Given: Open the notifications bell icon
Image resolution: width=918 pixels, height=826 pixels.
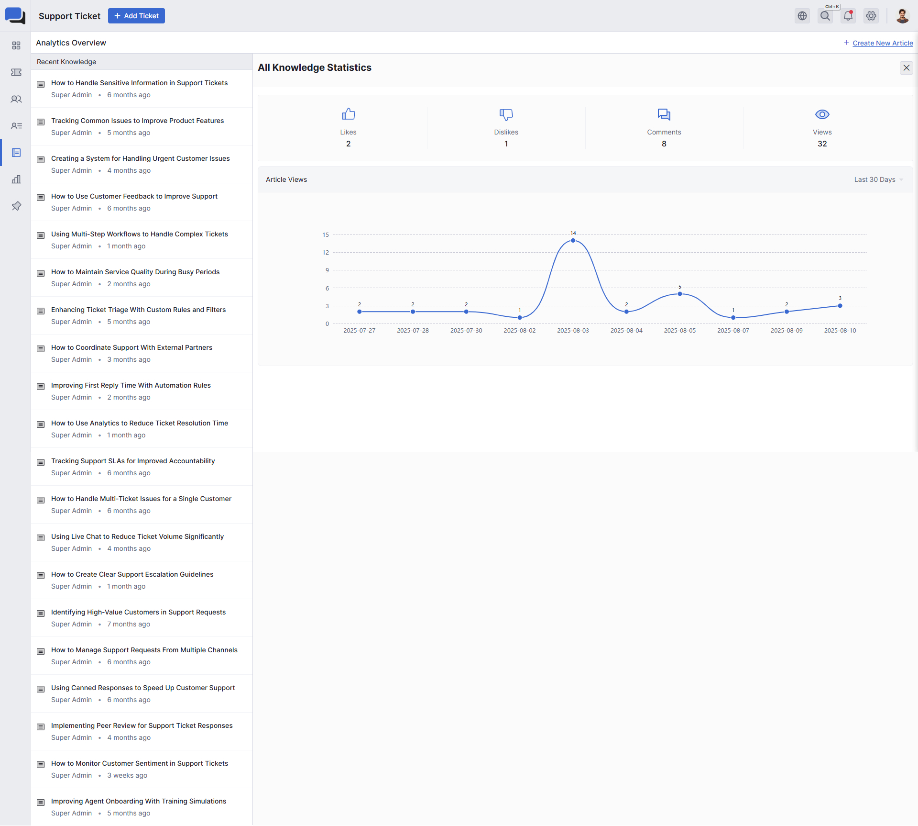Looking at the screenshot, I should [848, 16].
